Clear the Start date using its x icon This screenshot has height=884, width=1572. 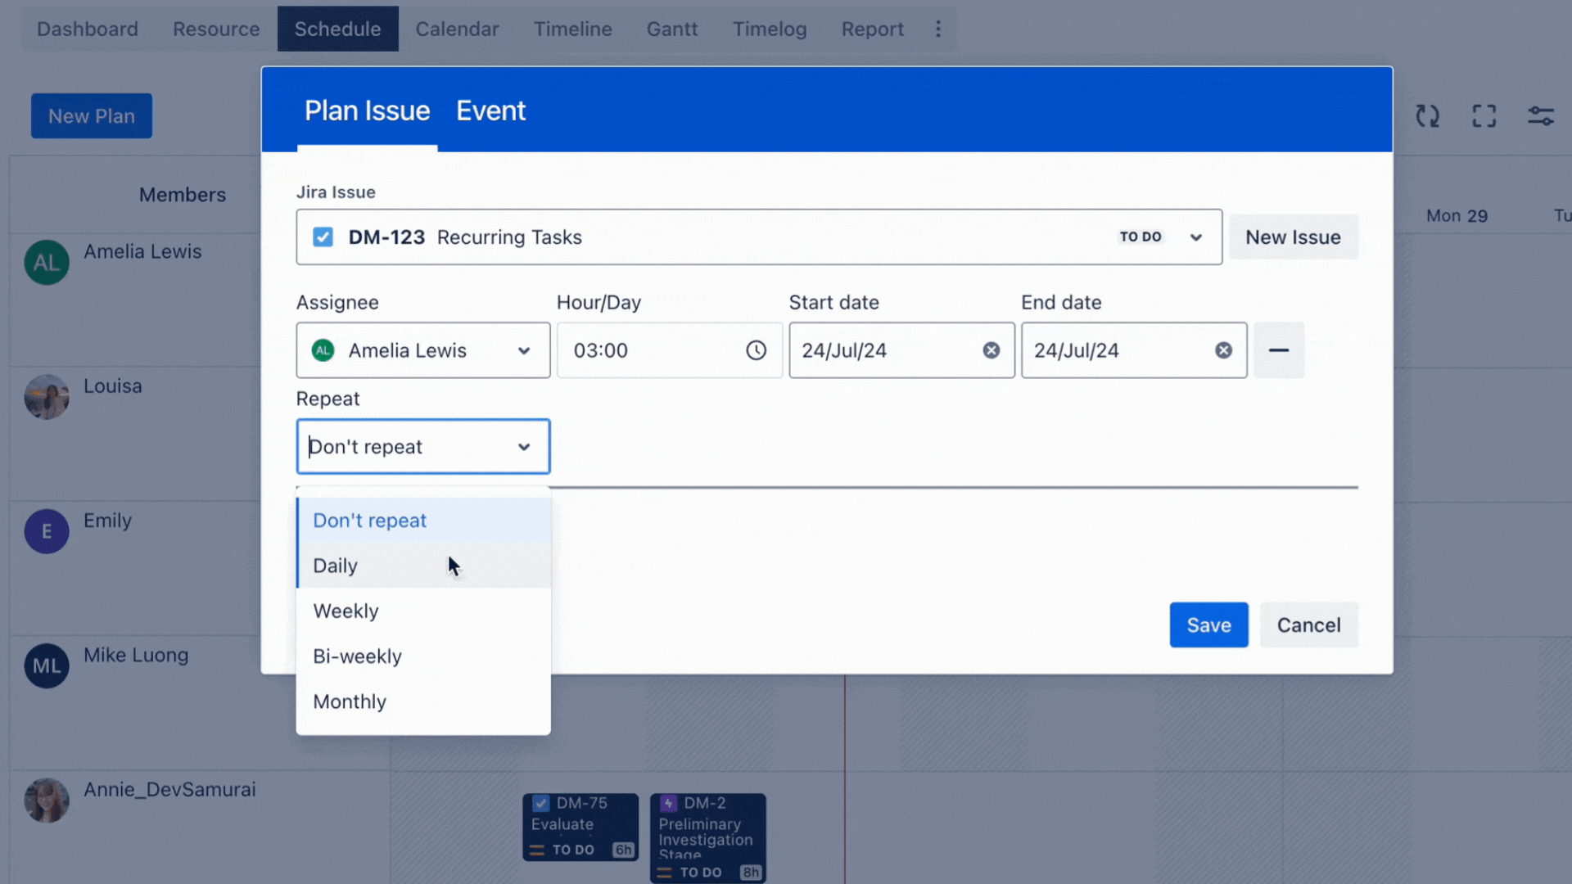[991, 350]
